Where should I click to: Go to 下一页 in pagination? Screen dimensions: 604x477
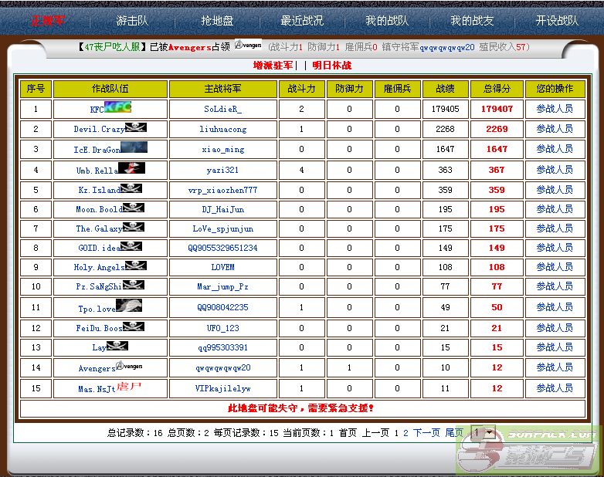426,433
